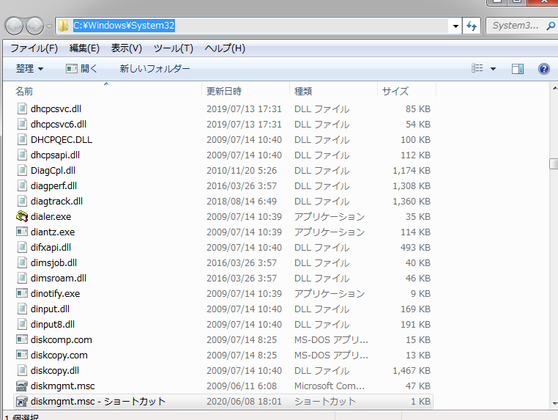Image resolution: width=558 pixels, height=420 pixels.
Task: Click the dinput.dll file icon
Action: tap(22, 309)
